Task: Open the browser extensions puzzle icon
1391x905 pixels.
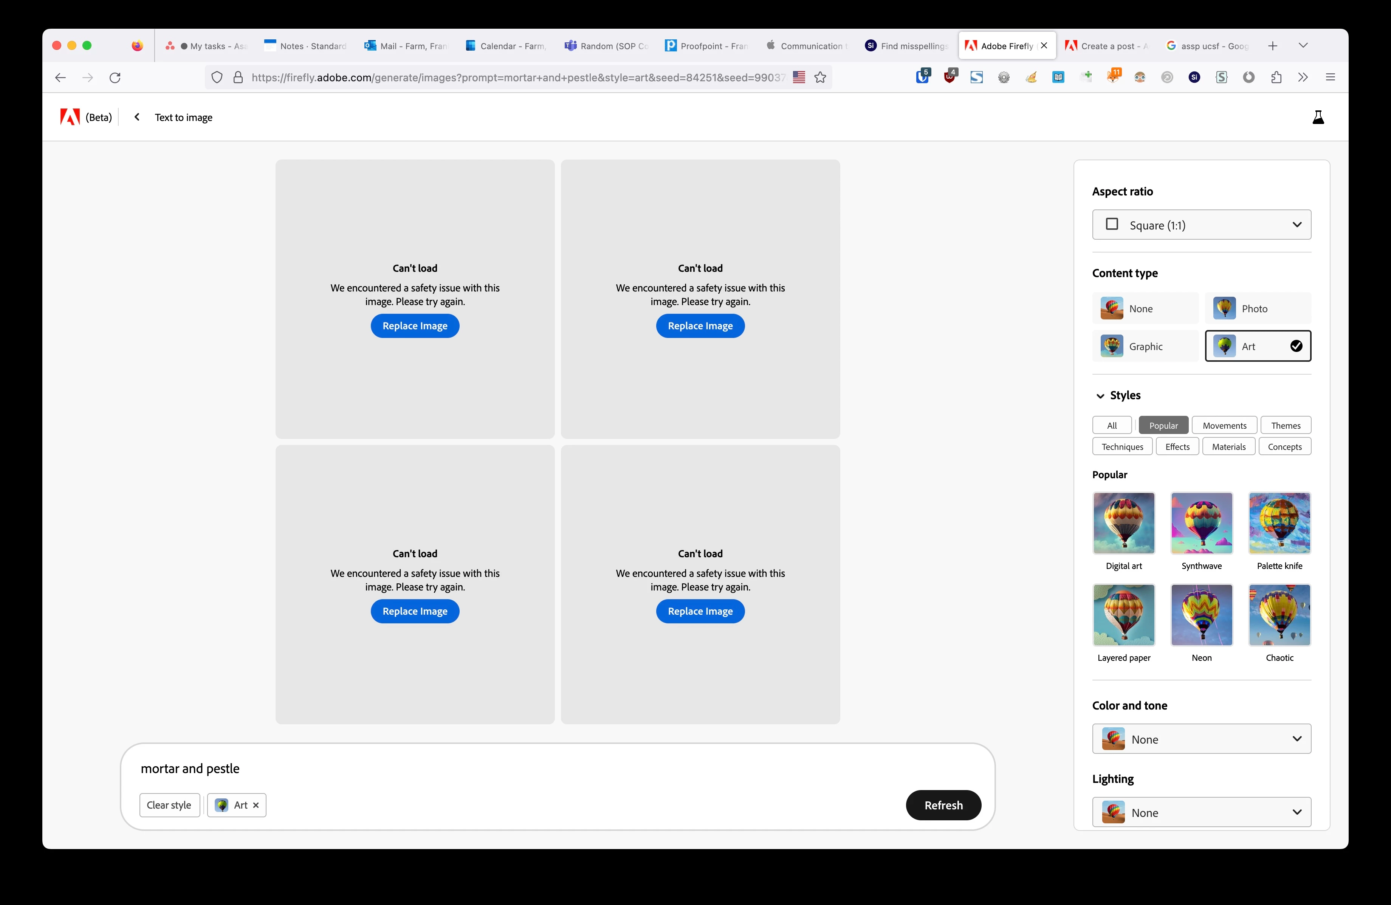Action: (1276, 77)
